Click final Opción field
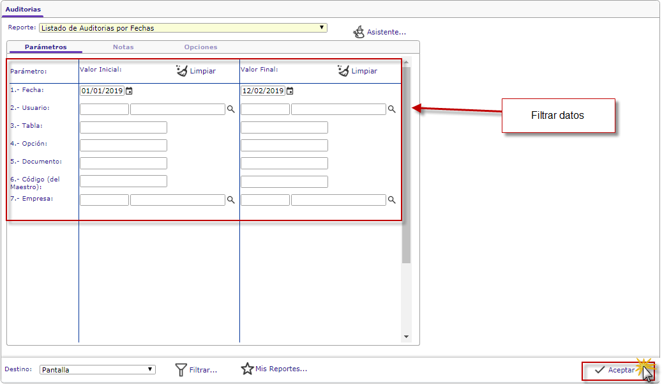Image resolution: width=662 pixels, height=384 pixels. coord(284,145)
